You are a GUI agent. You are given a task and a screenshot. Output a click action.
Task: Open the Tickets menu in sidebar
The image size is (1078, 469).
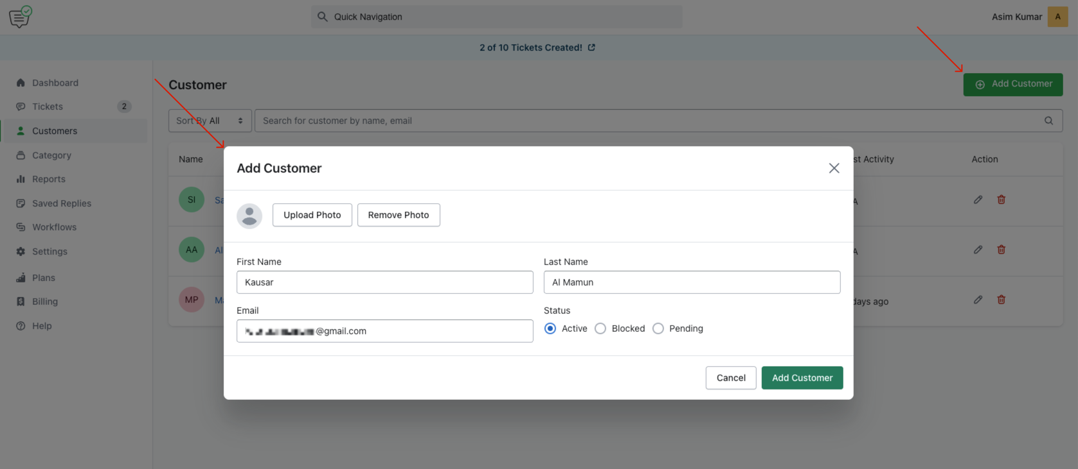[48, 107]
